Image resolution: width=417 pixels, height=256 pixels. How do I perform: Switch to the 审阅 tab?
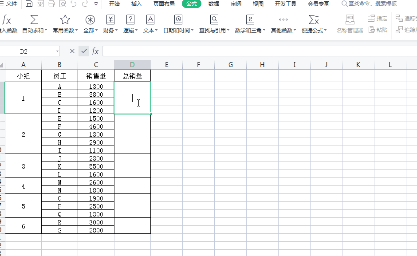(236, 4)
